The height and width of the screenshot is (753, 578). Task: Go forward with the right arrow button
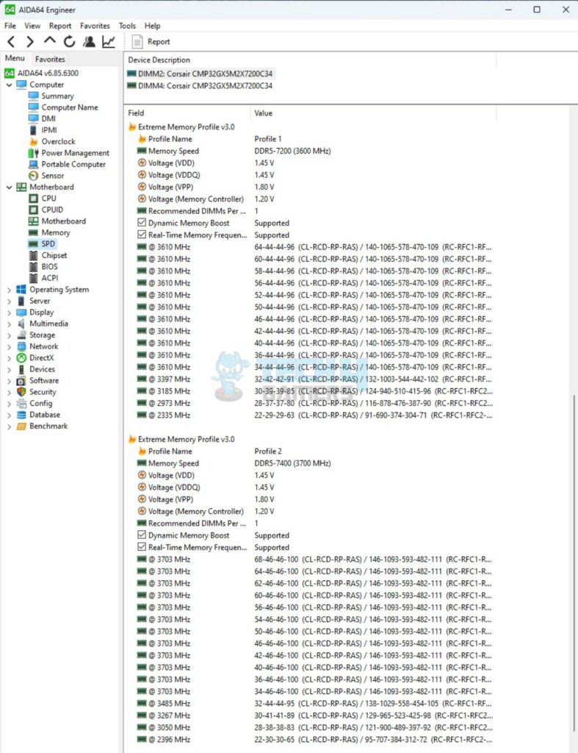(x=30, y=42)
